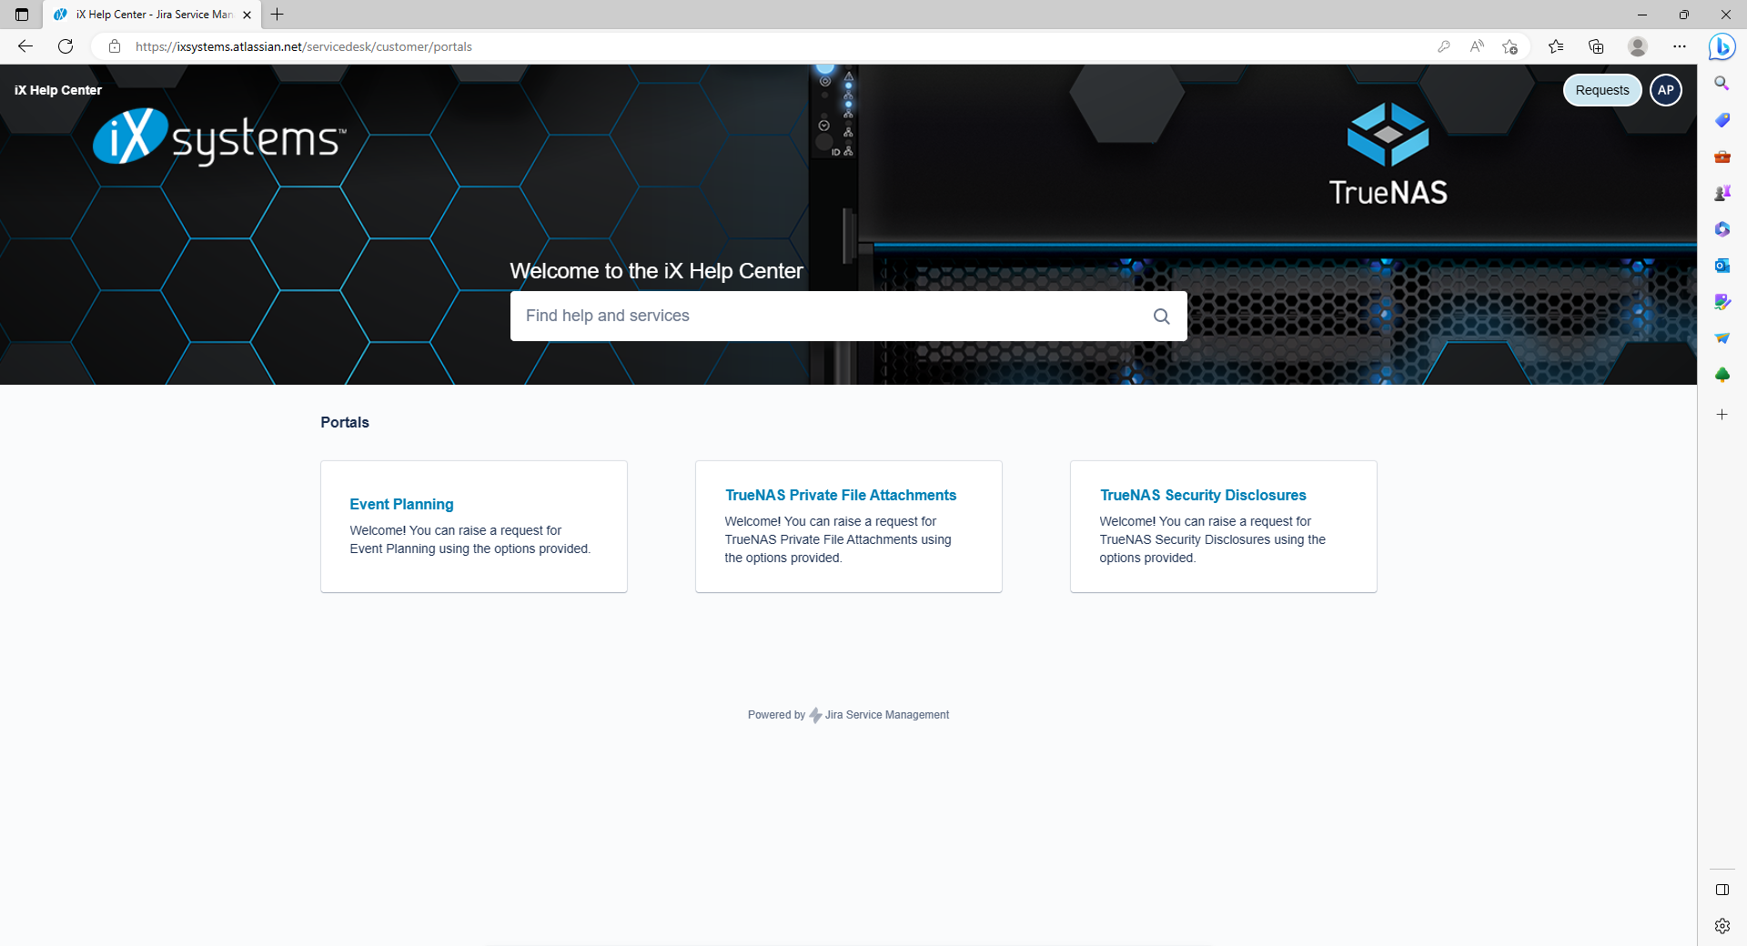
Task: Close the iX Help Center tab
Action: click(247, 15)
